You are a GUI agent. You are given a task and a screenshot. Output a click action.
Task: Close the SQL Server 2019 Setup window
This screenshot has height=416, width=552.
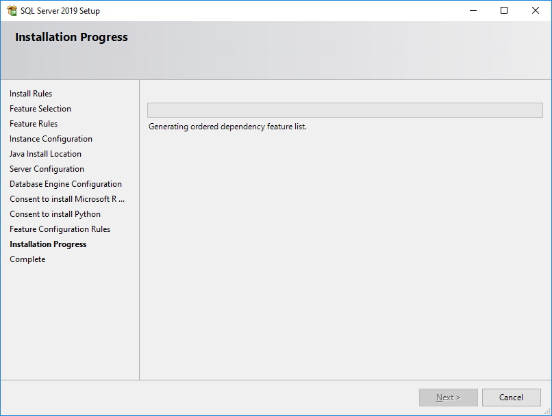pos(536,10)
